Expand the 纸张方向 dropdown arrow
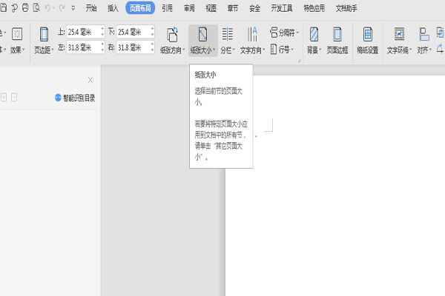 tap(184, 50)
